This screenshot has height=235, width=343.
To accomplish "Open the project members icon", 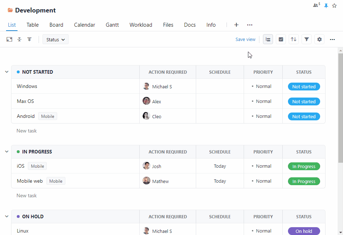I will (x=316, y=5).
